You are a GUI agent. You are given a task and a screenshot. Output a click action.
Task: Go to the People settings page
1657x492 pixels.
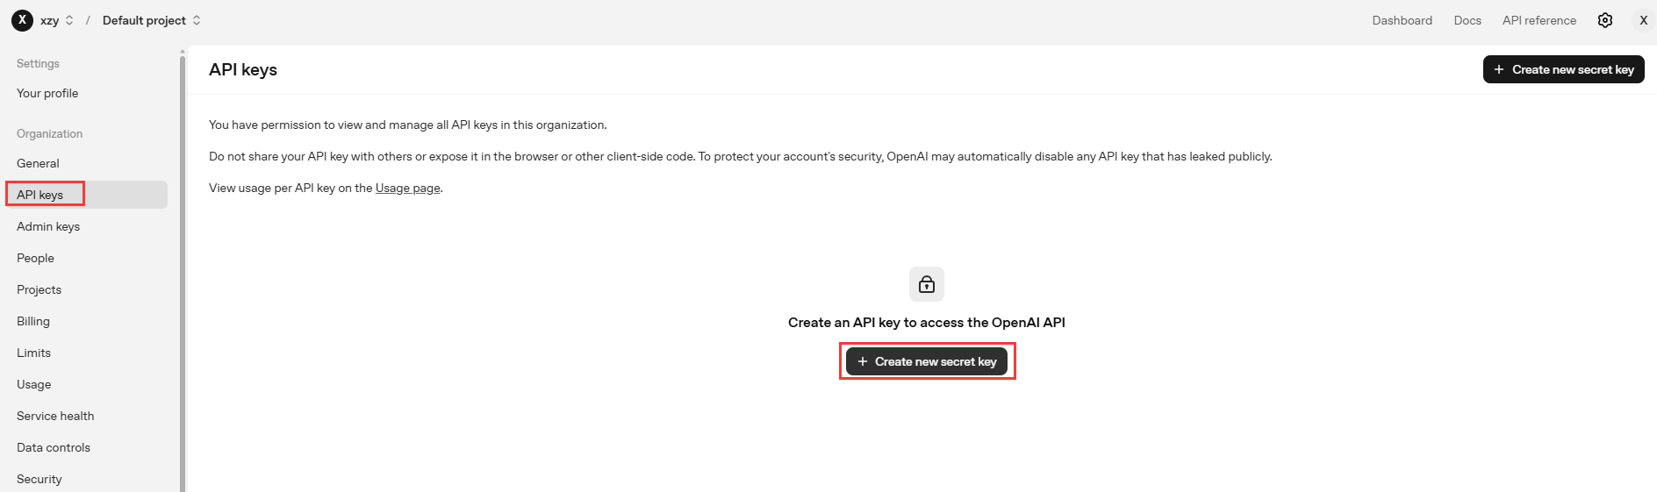(x=35, y=258)
